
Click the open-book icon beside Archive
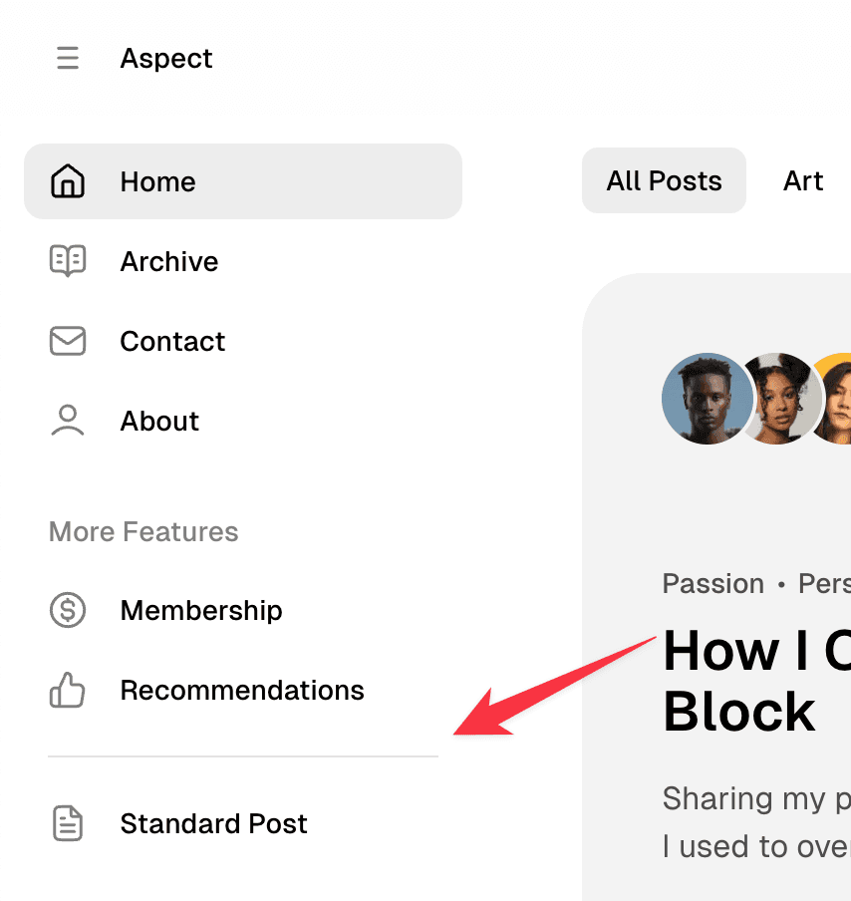pyautogui.click(x=67, y=261)
